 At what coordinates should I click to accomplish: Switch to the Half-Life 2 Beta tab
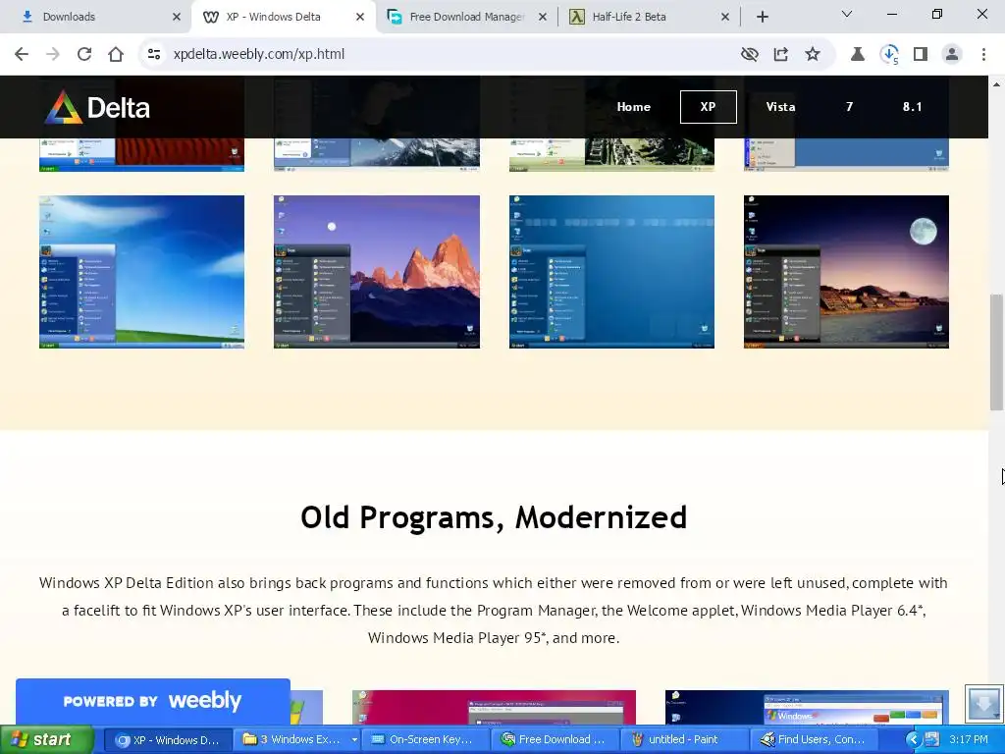click(x=649, y=17)
